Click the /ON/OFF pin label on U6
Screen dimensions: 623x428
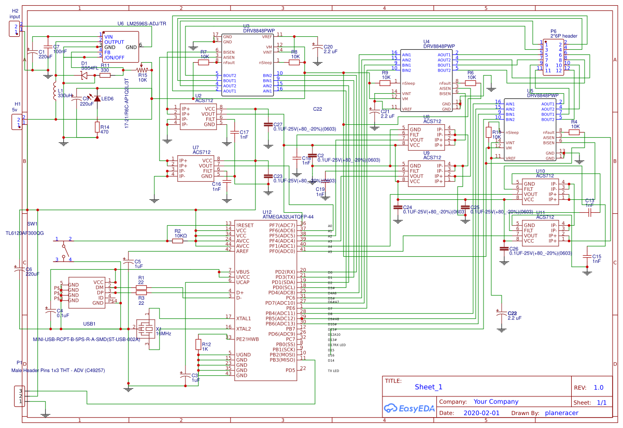(x=115, y=57)
